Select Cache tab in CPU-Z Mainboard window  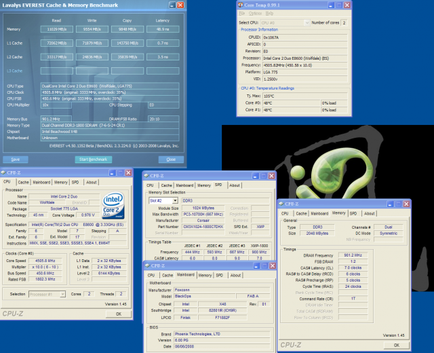(x=167, y=275)
